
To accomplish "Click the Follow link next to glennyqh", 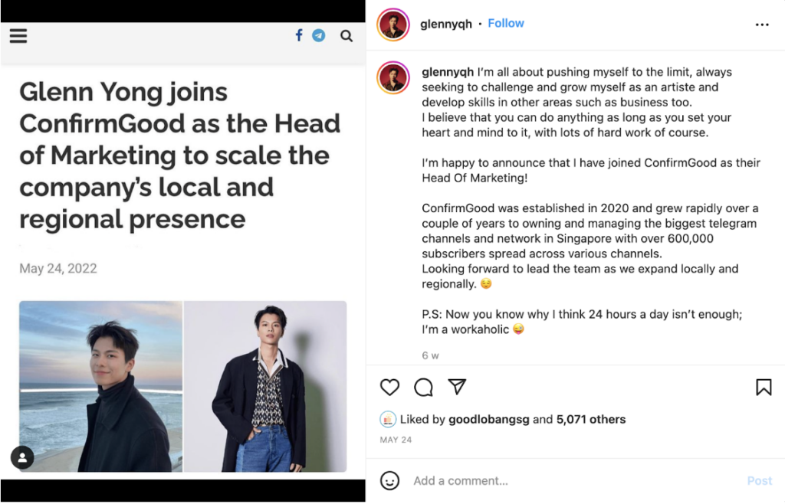I will coord(506,23).
